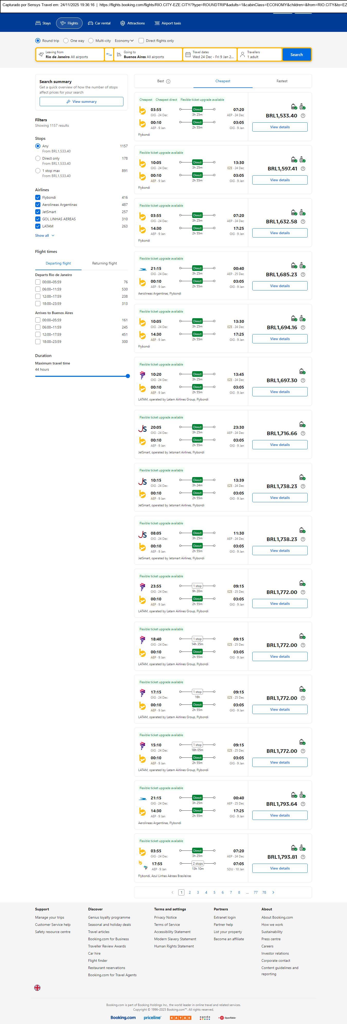Click the swap origin and destination arrows icon

pyautogui.click(x=109, y=54)
